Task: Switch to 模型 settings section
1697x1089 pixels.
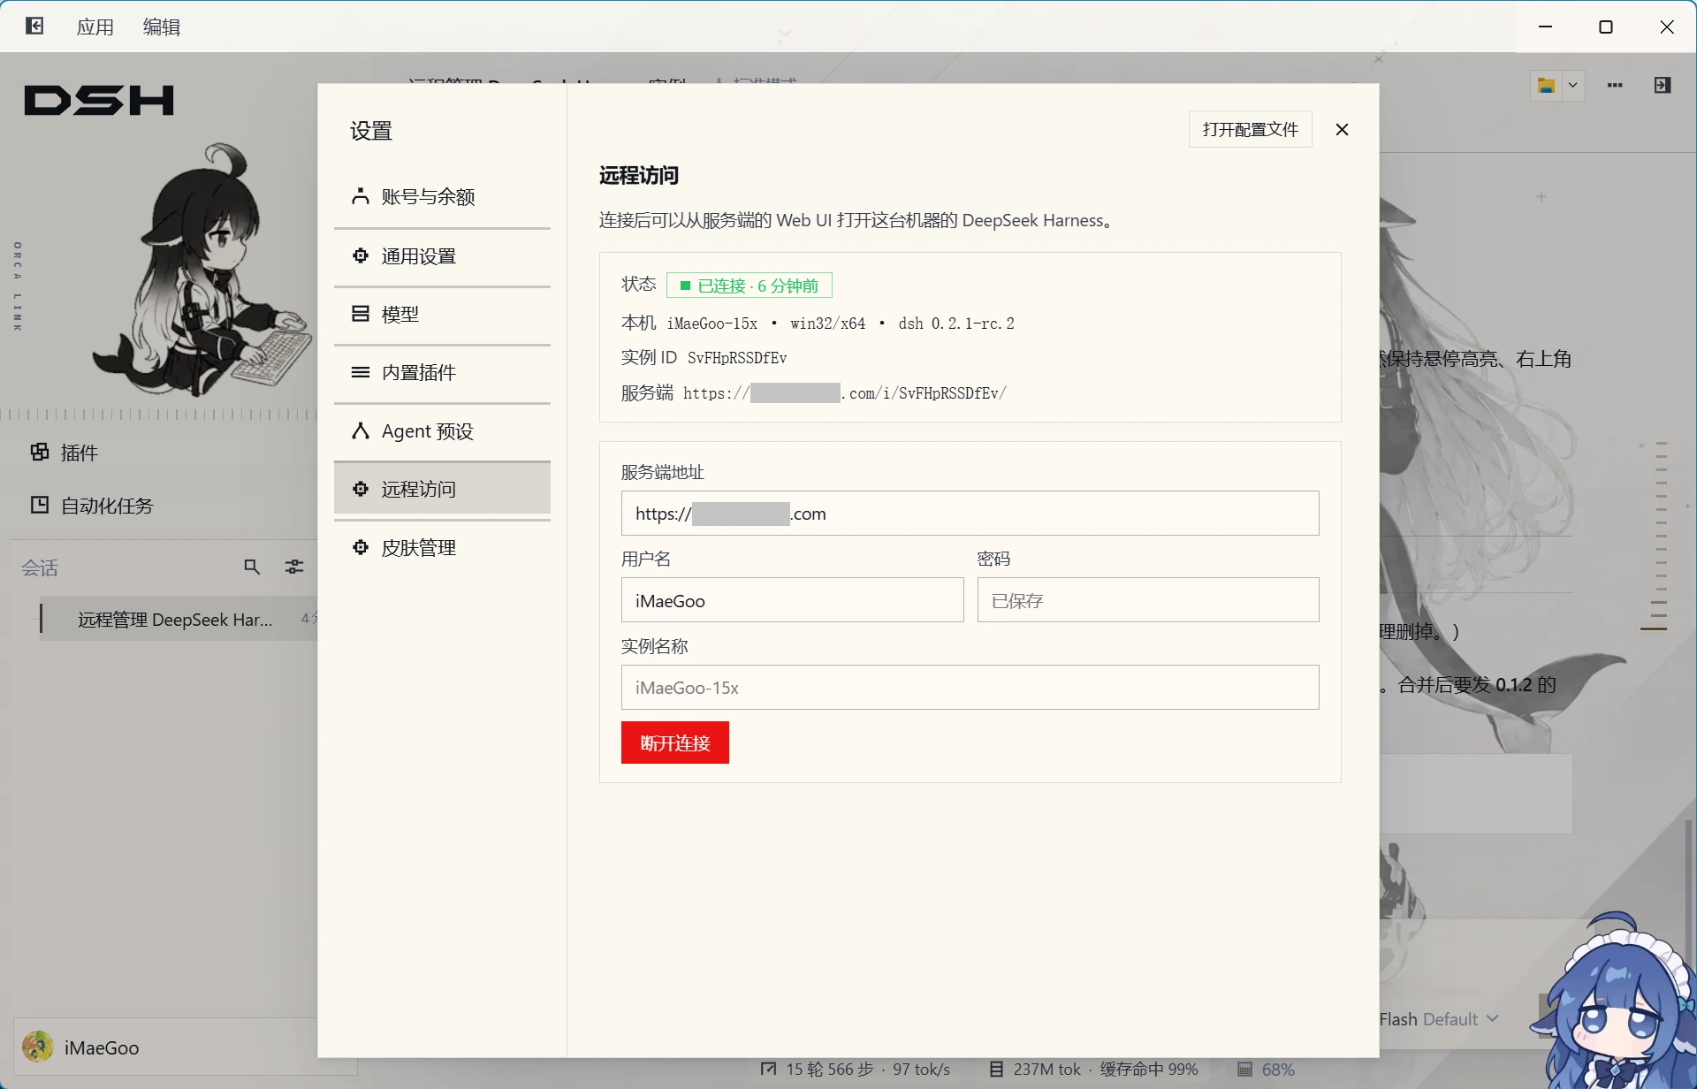Action: pyautogui.click(x=442, y=315)
